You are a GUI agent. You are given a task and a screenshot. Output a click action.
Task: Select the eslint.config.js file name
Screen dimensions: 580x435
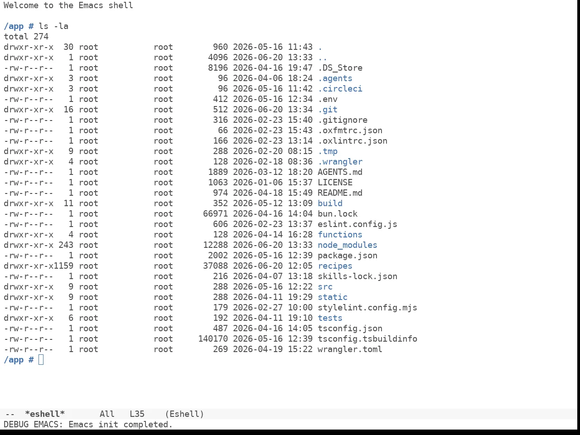point(358,224)
